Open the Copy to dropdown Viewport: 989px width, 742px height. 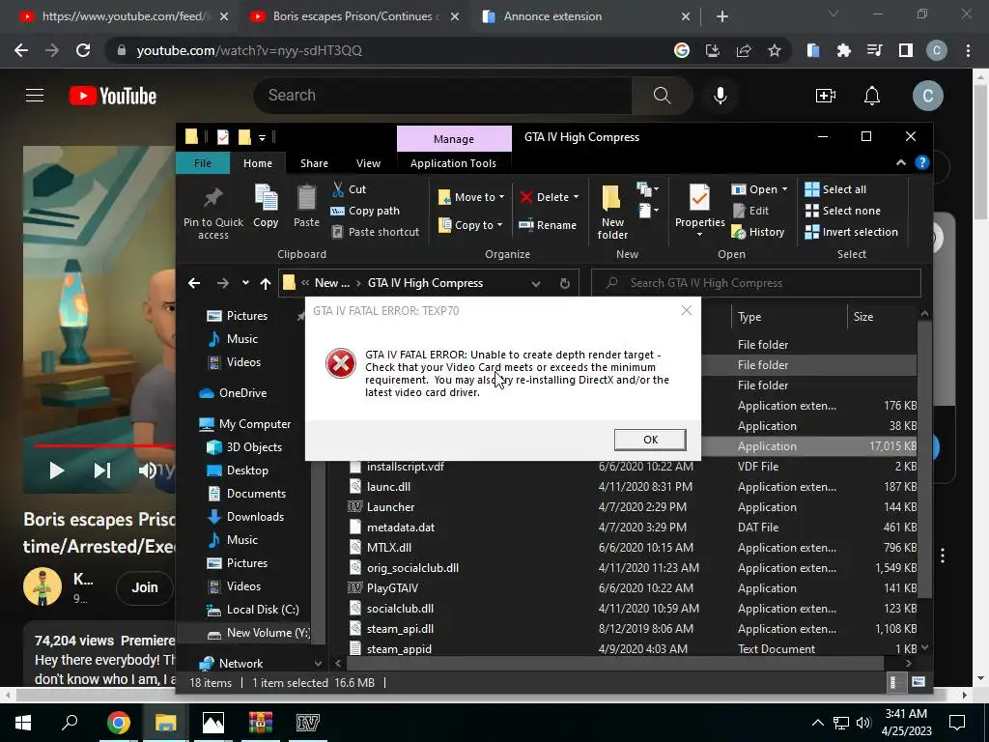(470, 225)
